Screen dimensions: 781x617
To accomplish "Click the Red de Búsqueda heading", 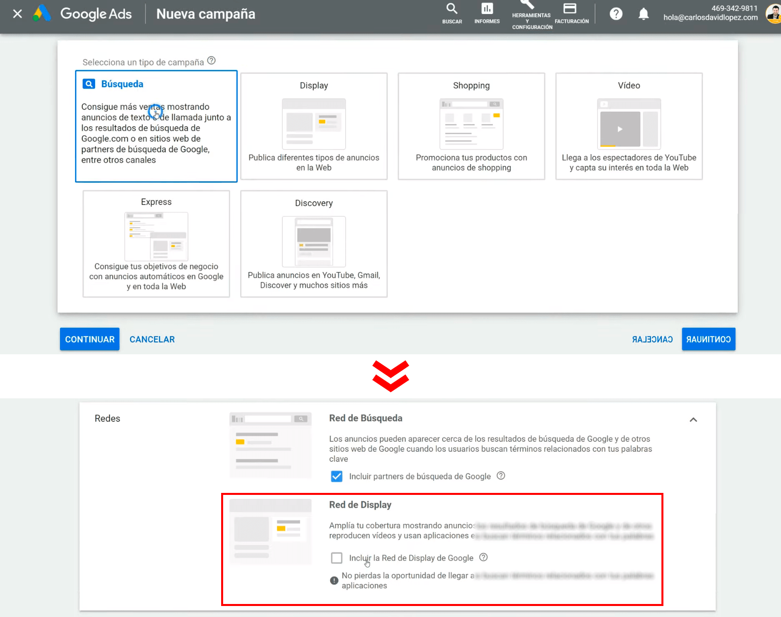I will click(x=366, y=418).
